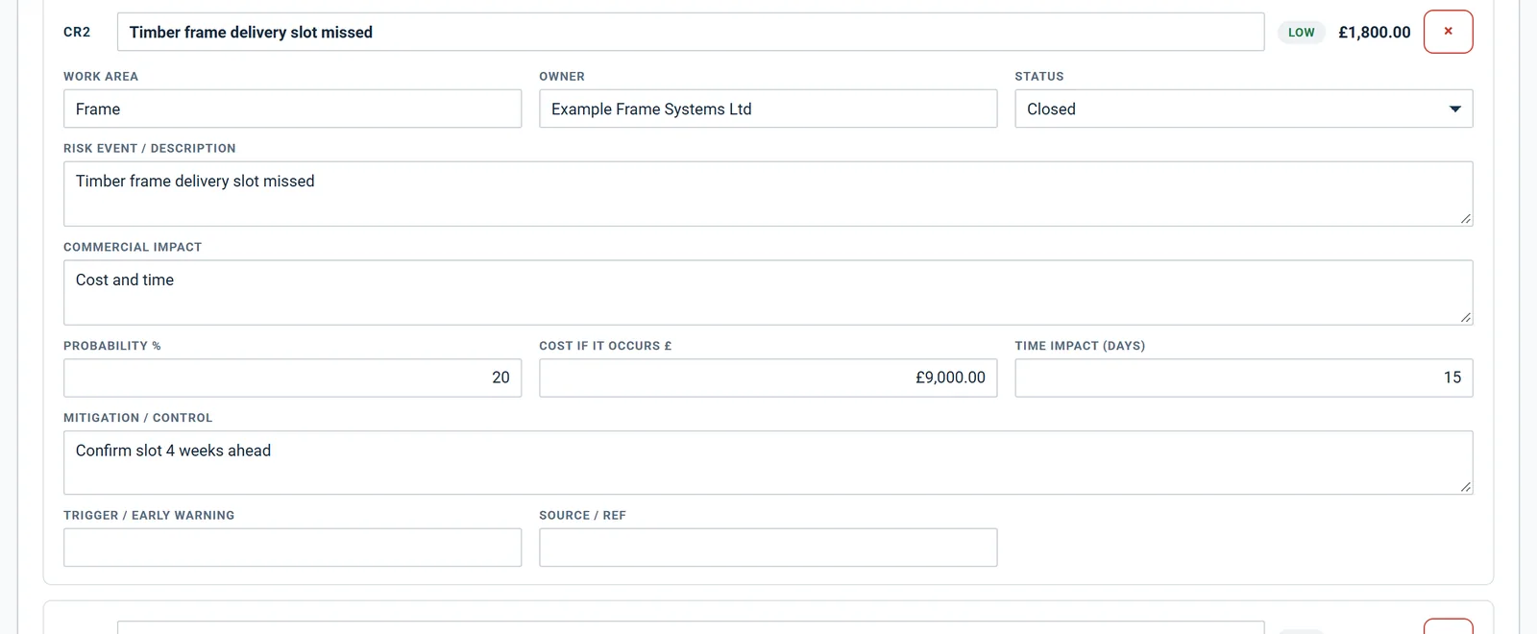
Task: Grab the Mitigation / Control textarea resize handle
Action: coord(1465,487)
